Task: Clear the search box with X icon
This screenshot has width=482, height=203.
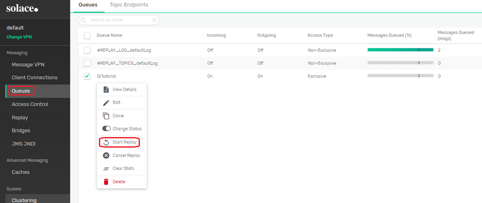Action: click(154, 20)
